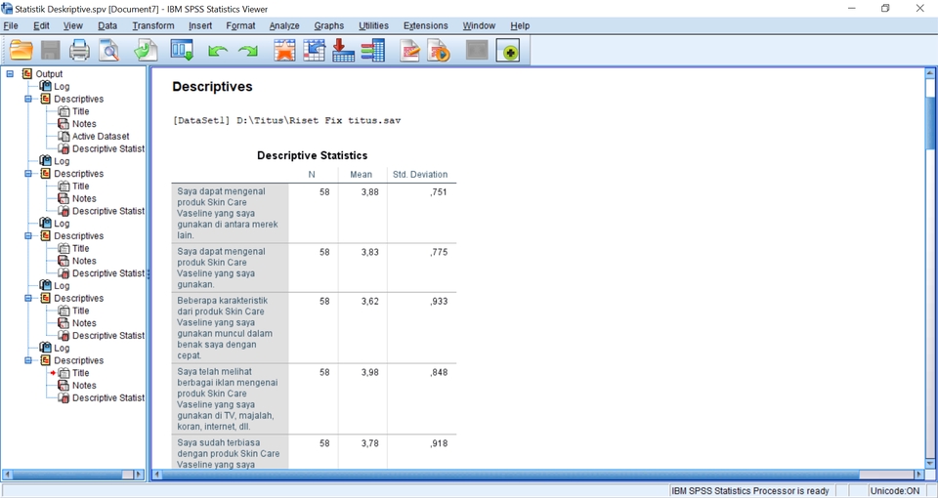Click the Run Script play icon
Image resolution: width=938 pixels, height=498 pixels.
click(x=439, y=50)
